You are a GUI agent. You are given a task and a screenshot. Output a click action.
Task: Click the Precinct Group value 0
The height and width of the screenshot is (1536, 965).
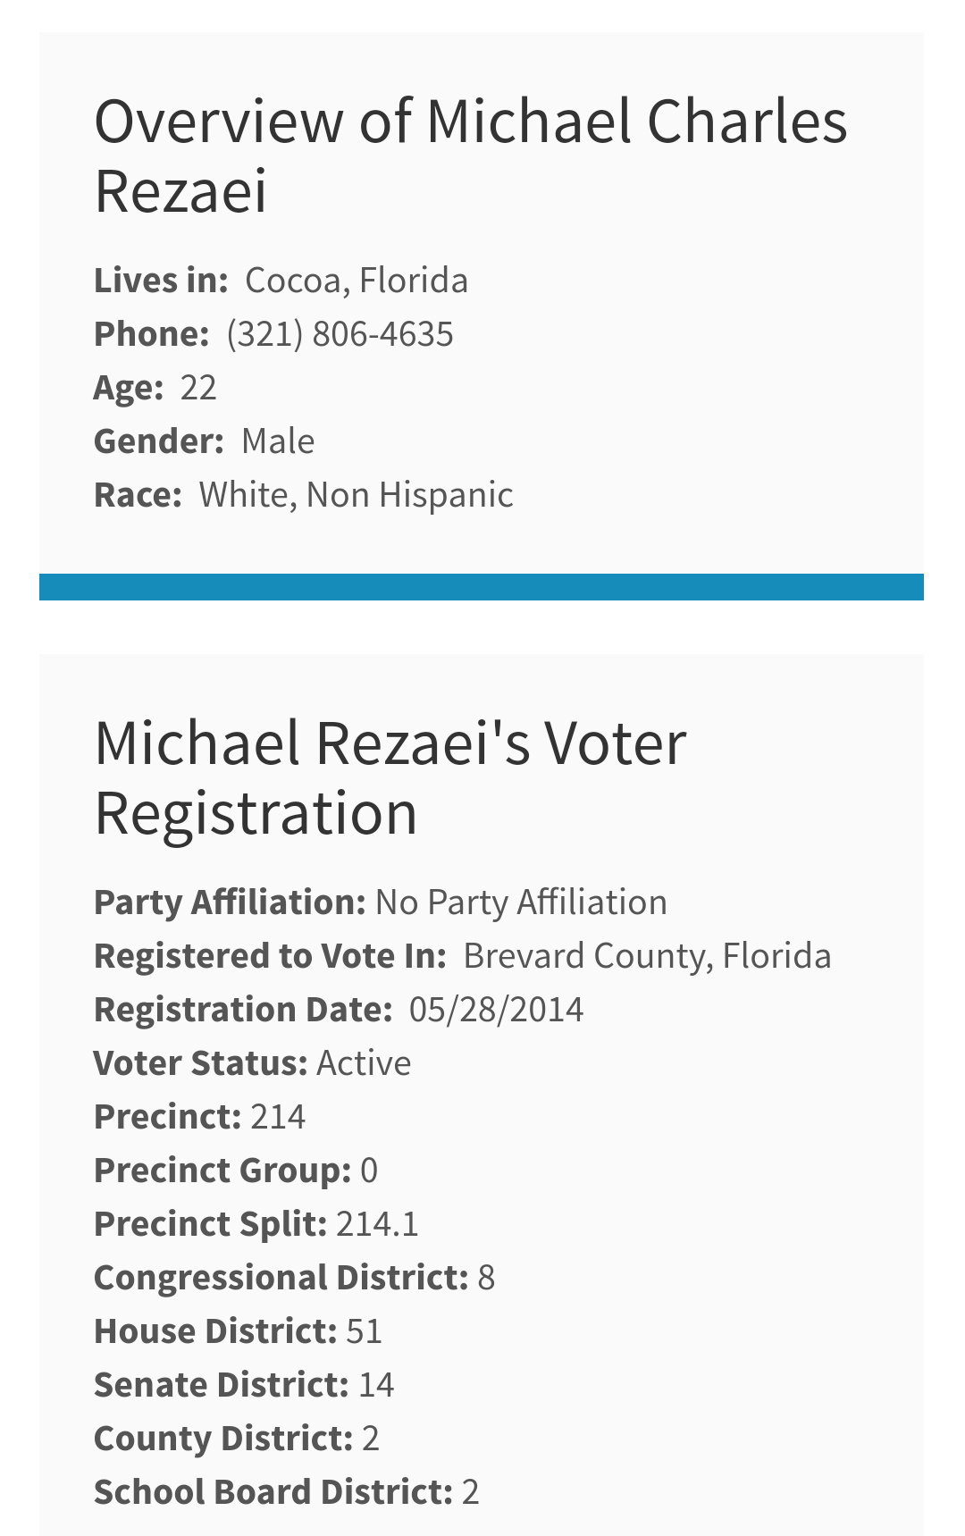pyautogui.click(x=369, y=1170)
